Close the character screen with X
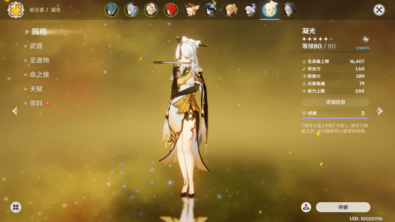This screenshot has width=395, height=222. tap(379, 10)
